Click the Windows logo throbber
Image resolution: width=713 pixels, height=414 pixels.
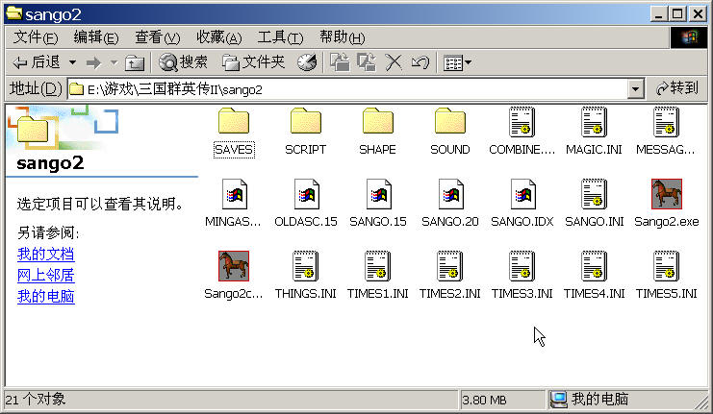click(689, 37)
